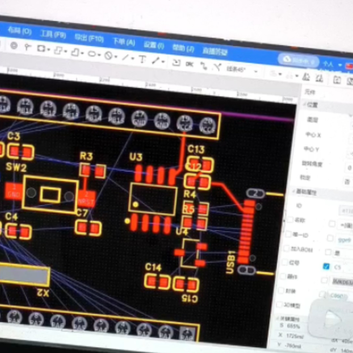Click the C7 capacitor designator label
Viewport: 353px width, 353px height.
point(82,213)
